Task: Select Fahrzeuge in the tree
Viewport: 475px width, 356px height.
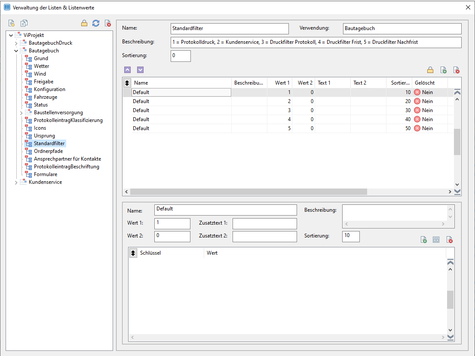Action: click(x=46, y=97)
